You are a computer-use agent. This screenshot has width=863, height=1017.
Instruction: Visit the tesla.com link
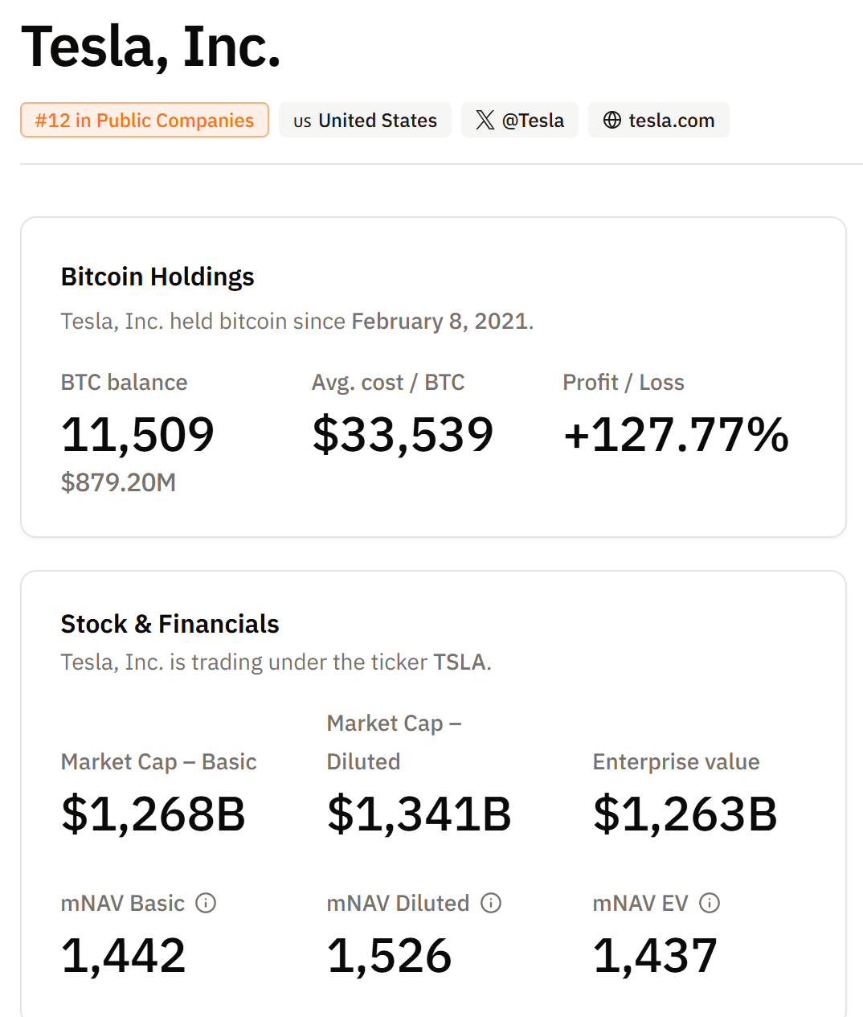coord(672,120)
